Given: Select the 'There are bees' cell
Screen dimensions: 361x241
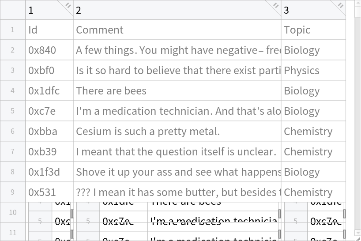Looking at the screenshot, I should (177, 91).
